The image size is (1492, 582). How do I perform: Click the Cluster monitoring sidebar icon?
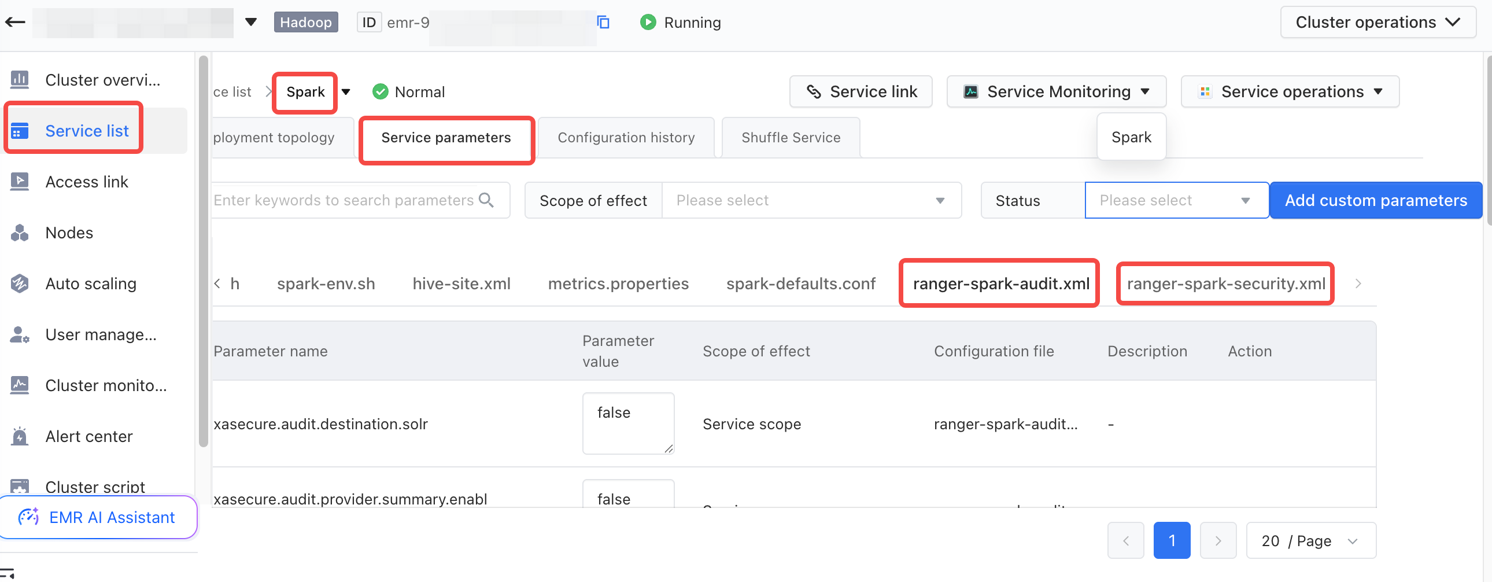coord(20,385)
